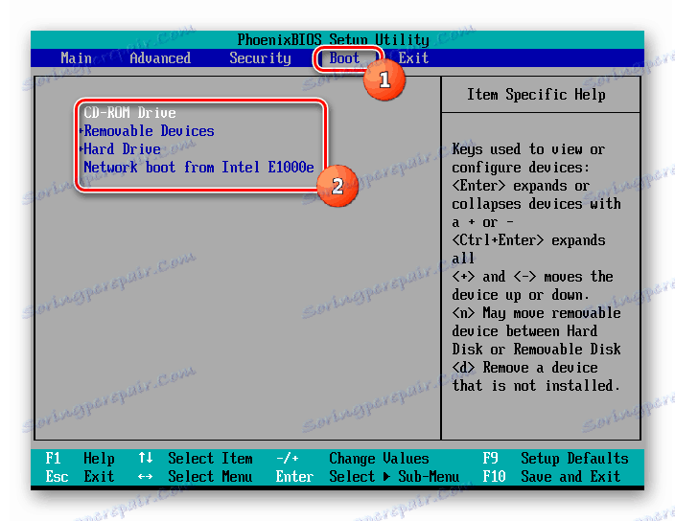675x521 pixels.
Task: Click the Change Values legend text
Action: tap(379, 458)
